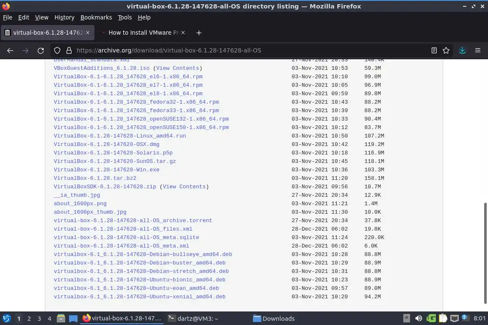488x325 pixels.
Task: Open the update notifier tray icon
Action: (465, 318)
